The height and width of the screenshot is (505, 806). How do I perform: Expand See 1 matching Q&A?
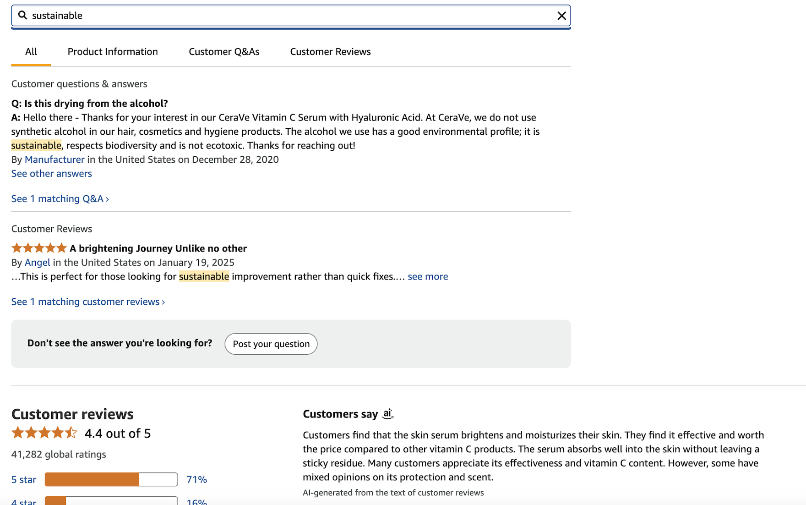point(60,199)
